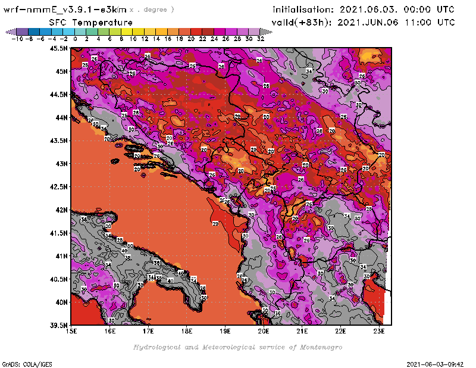Click the timestamp 2021-06-03-09:42
Viewport: 476px width, 368px height.
point(435,364)
